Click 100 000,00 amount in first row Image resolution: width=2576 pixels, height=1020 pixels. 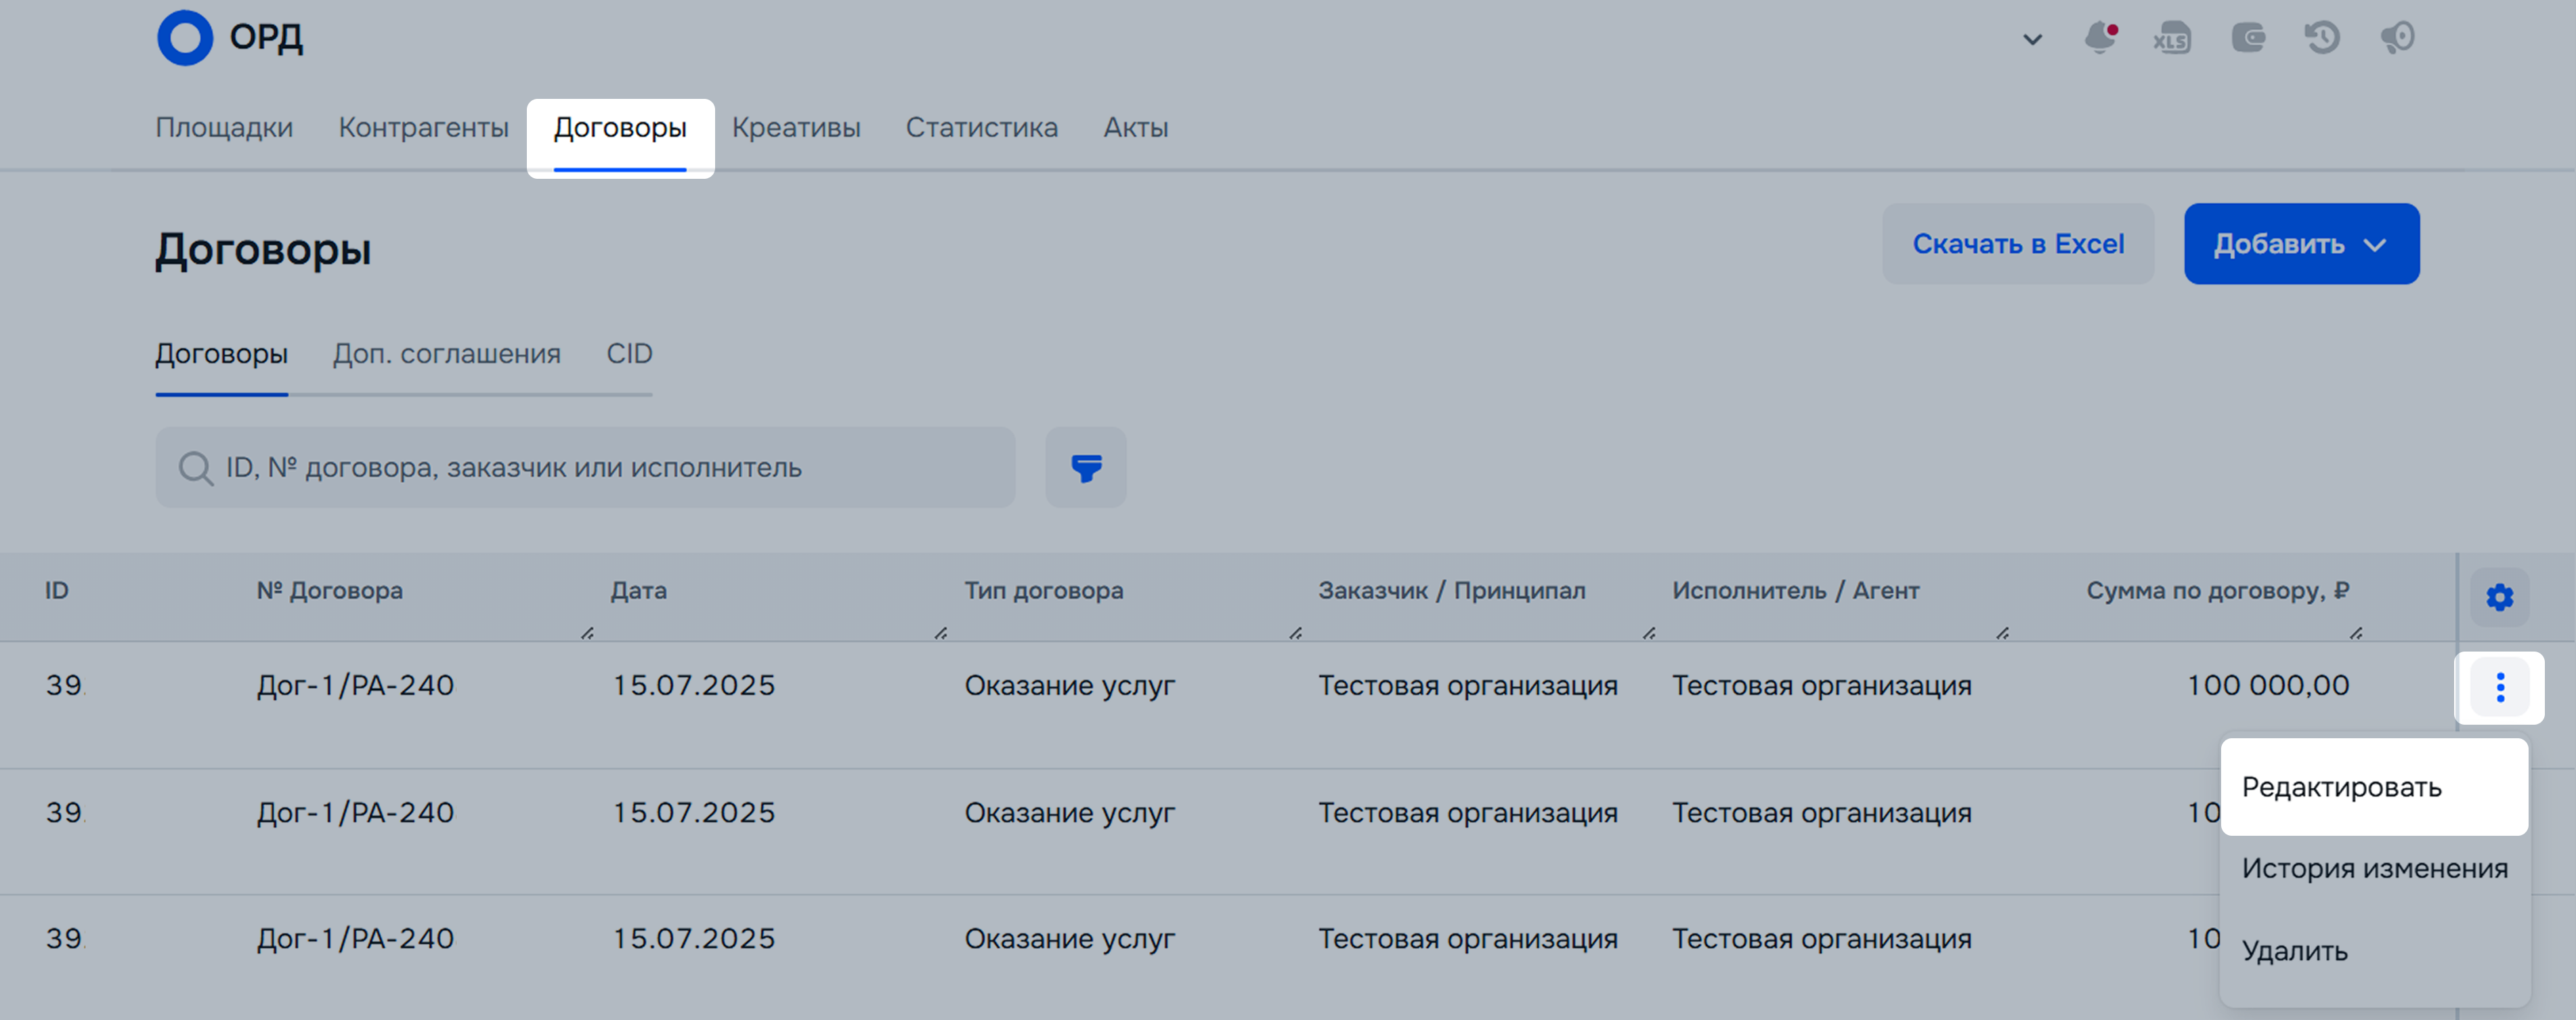point(2268,686)
